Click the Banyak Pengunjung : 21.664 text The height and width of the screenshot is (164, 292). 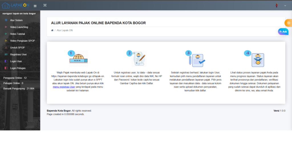coord(19,88)
